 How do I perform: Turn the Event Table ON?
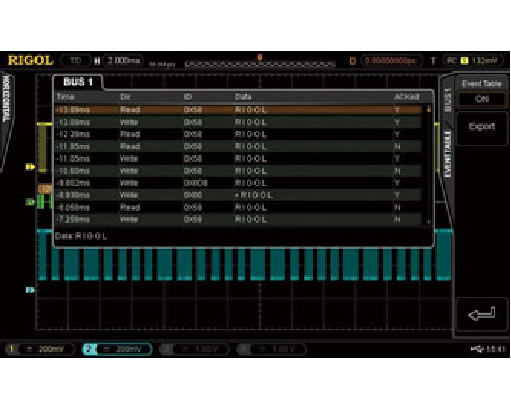[x=483, y=99]
